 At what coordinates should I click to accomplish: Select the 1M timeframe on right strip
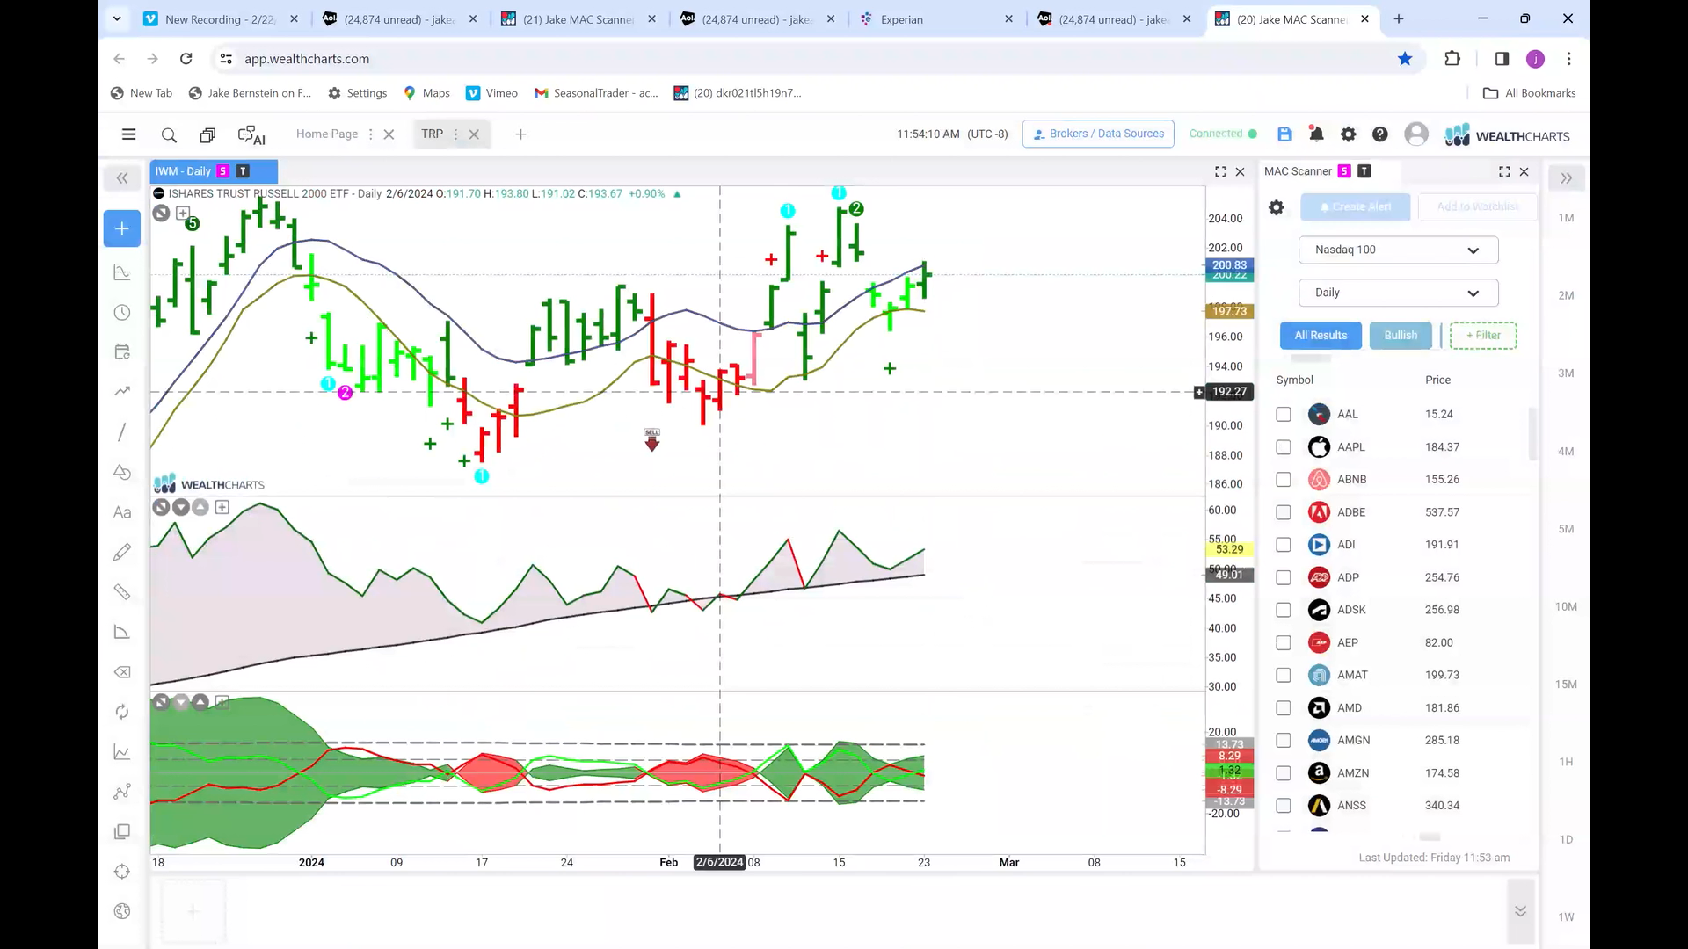[x=1566, y=218]
